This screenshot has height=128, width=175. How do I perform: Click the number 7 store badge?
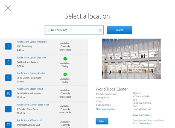[x=8, y=46]
